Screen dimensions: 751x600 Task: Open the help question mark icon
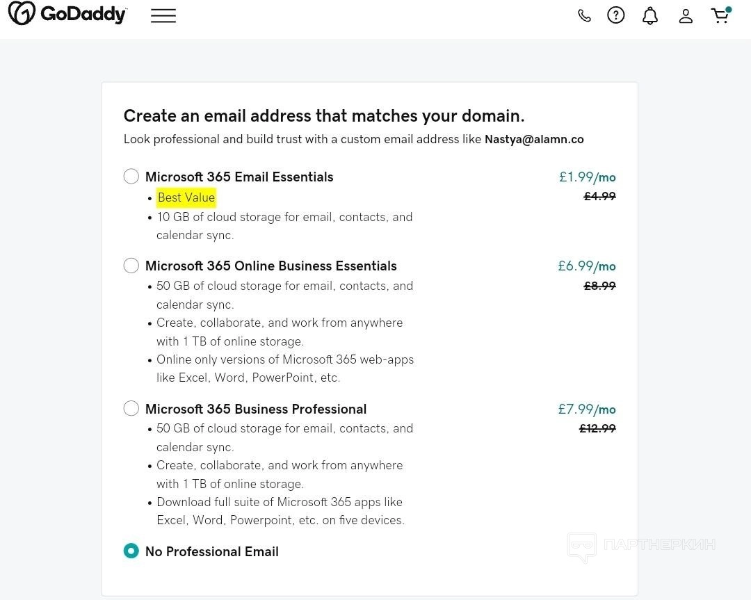click(x=616, y=15)
